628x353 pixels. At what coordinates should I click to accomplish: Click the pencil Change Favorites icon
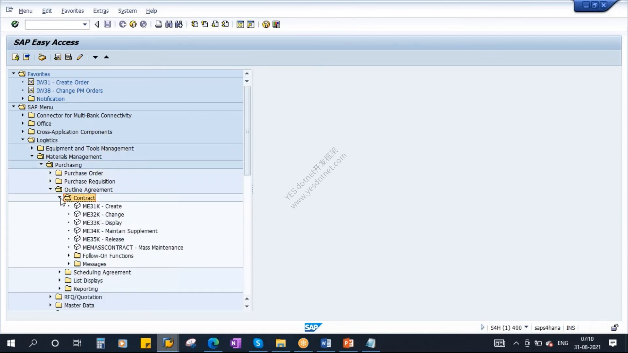(x=80, y=57)
